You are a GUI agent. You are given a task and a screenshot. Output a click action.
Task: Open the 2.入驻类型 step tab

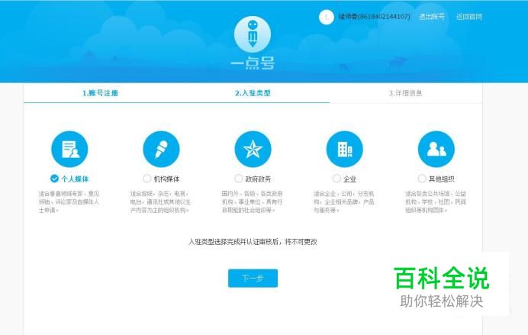pos(253,93)
